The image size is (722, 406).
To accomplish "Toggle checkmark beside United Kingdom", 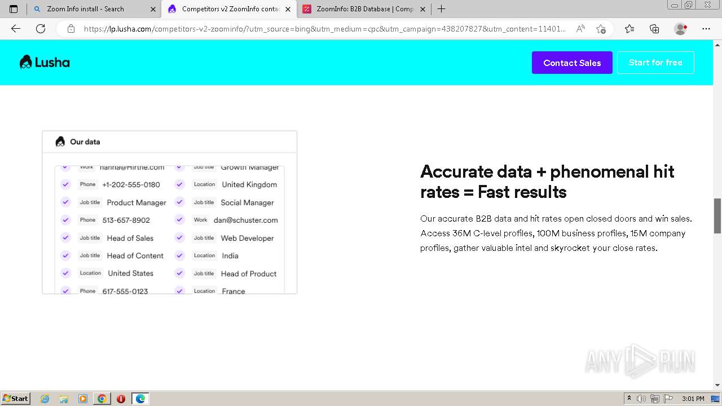I will pyautogui.click(x=179, y=184).
